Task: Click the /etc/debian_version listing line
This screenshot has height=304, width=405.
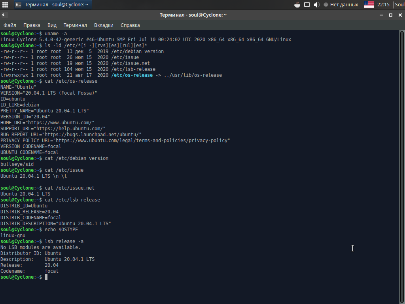Action: [82, 51]
